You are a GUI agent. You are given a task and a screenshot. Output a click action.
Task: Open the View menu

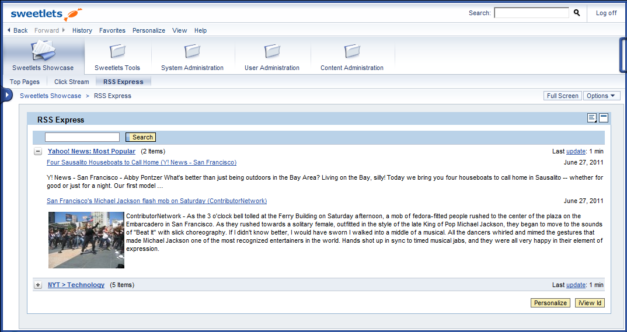pyautogui.click(x=180, y=30)
